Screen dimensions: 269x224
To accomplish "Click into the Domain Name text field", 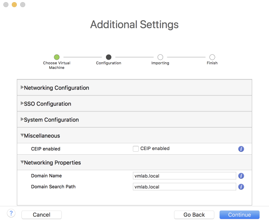I will coord(184,176).
